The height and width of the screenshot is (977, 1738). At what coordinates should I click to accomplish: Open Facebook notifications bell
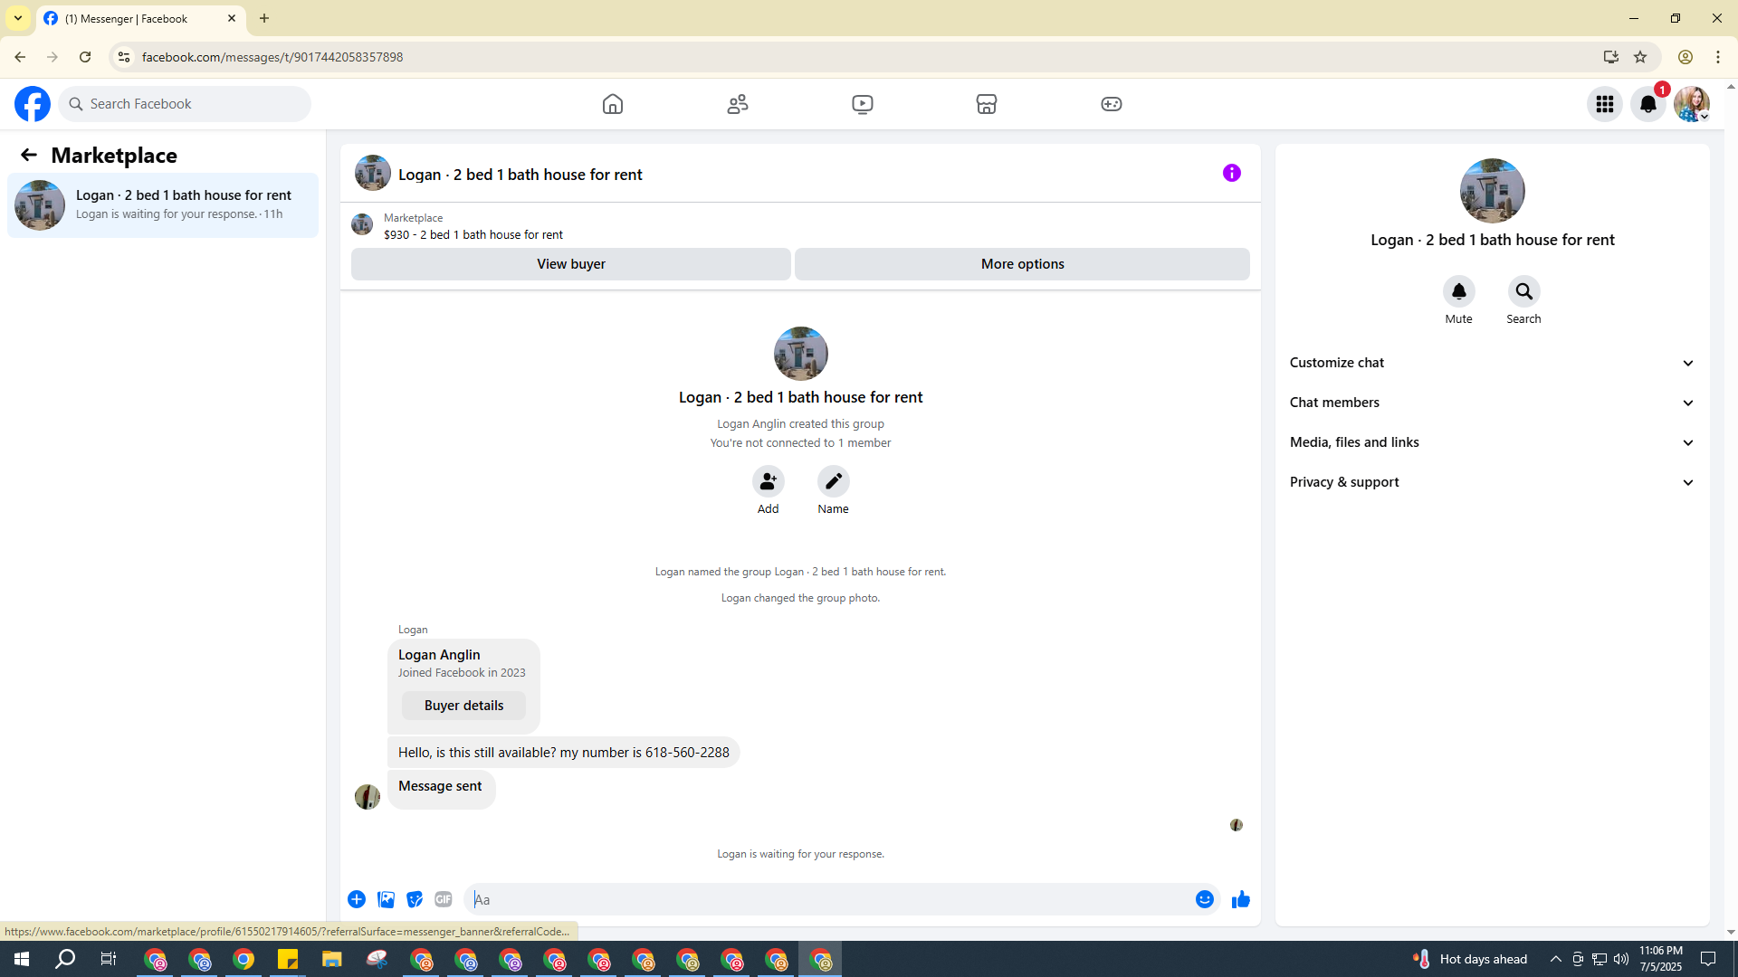[x=1647, y=104]
